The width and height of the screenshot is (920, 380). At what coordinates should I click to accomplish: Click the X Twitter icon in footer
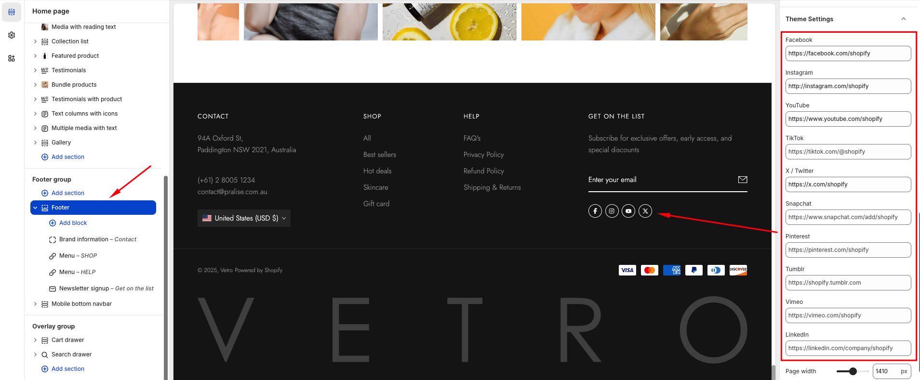pos(645,211)
